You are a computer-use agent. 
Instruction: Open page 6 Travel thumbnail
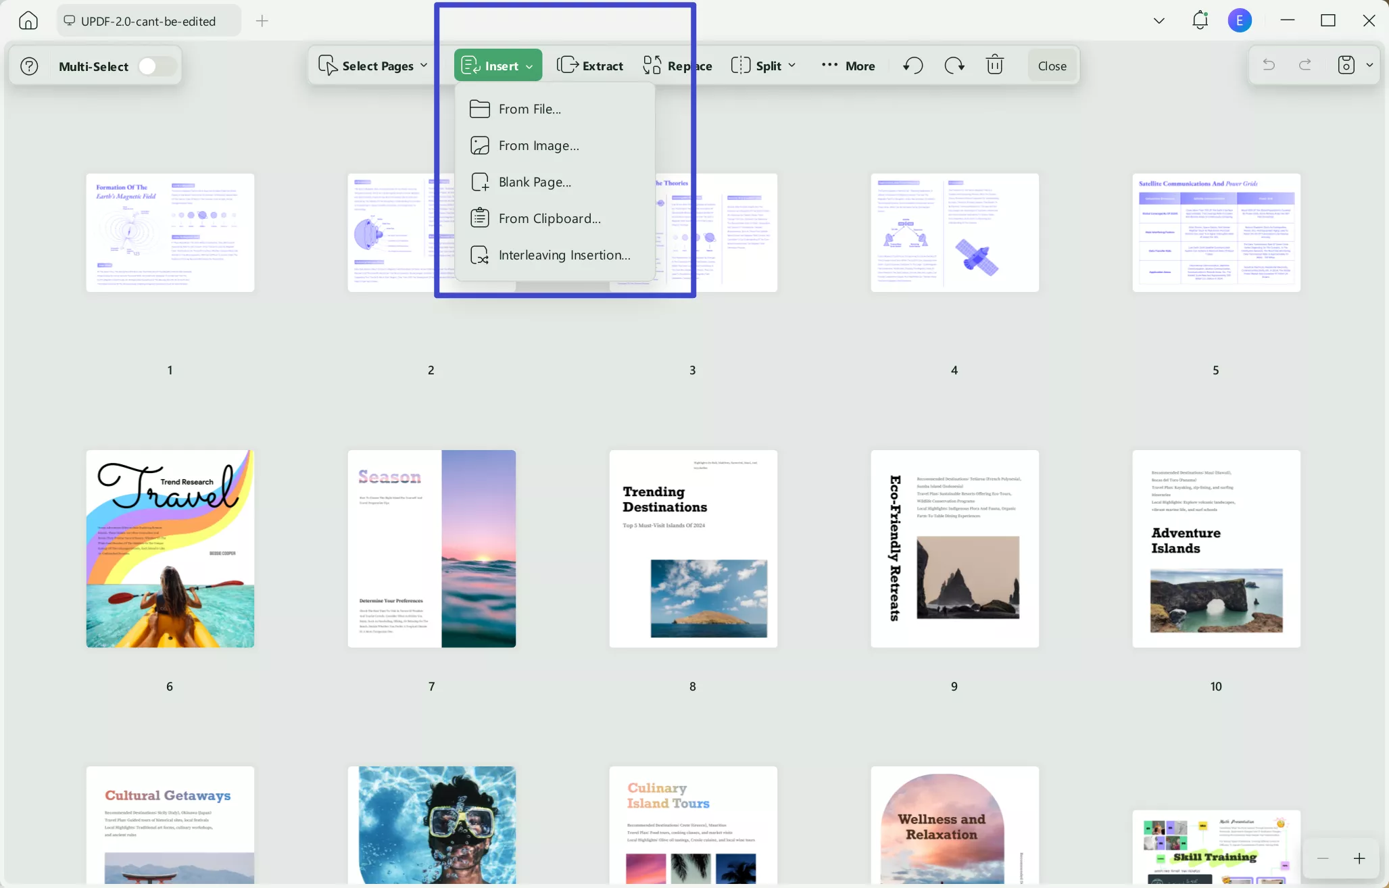click(x=170, y=549)
